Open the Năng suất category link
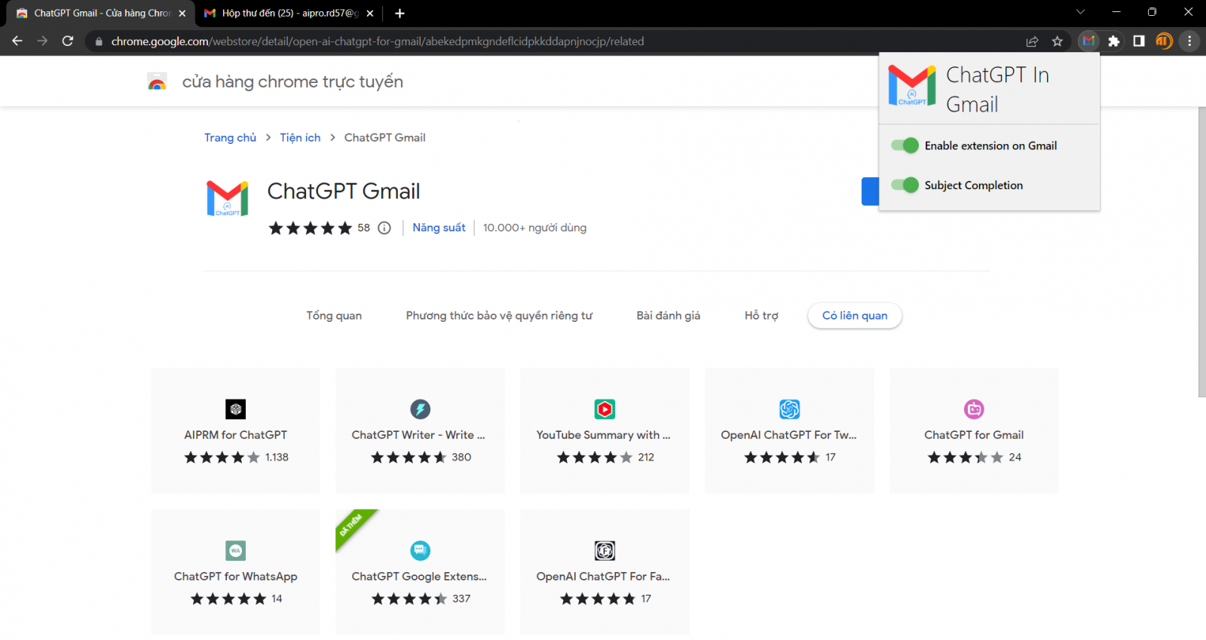This screenshot has width=1206, height=640. [439, 228]
